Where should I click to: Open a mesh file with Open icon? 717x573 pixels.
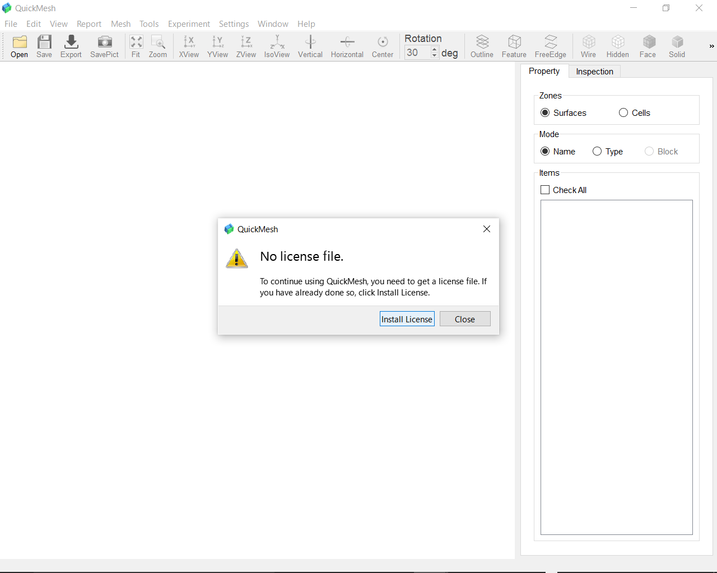coord(20,46)
